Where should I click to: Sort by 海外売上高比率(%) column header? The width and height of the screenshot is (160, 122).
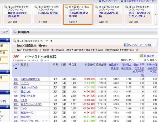pyautogui.click(x=126, y=66)
